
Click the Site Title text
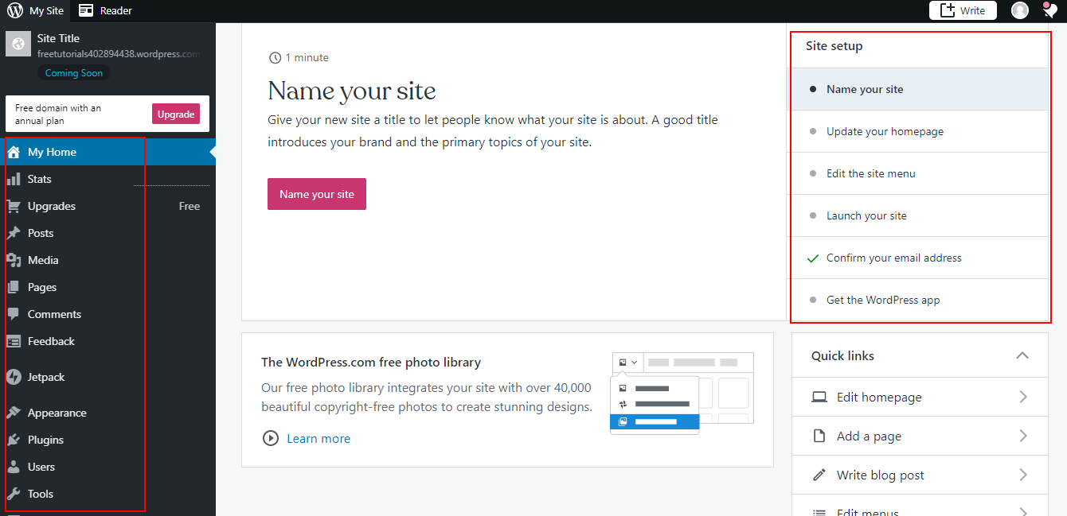pyautogui.click(x=58, y=38)
